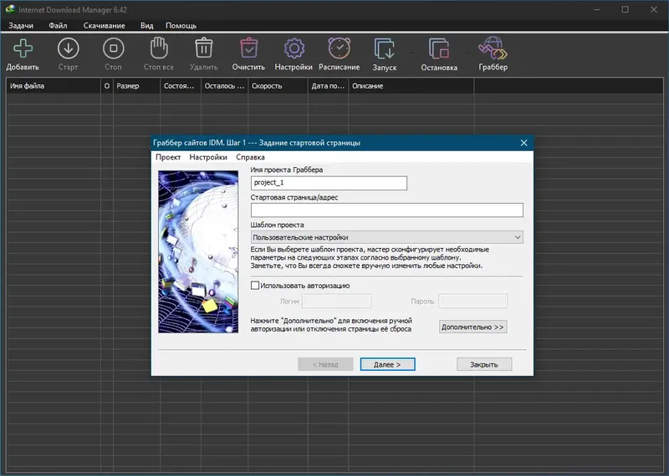Click the Далее > button
Viewport: 669px width, 476px height.
(387, 364)
